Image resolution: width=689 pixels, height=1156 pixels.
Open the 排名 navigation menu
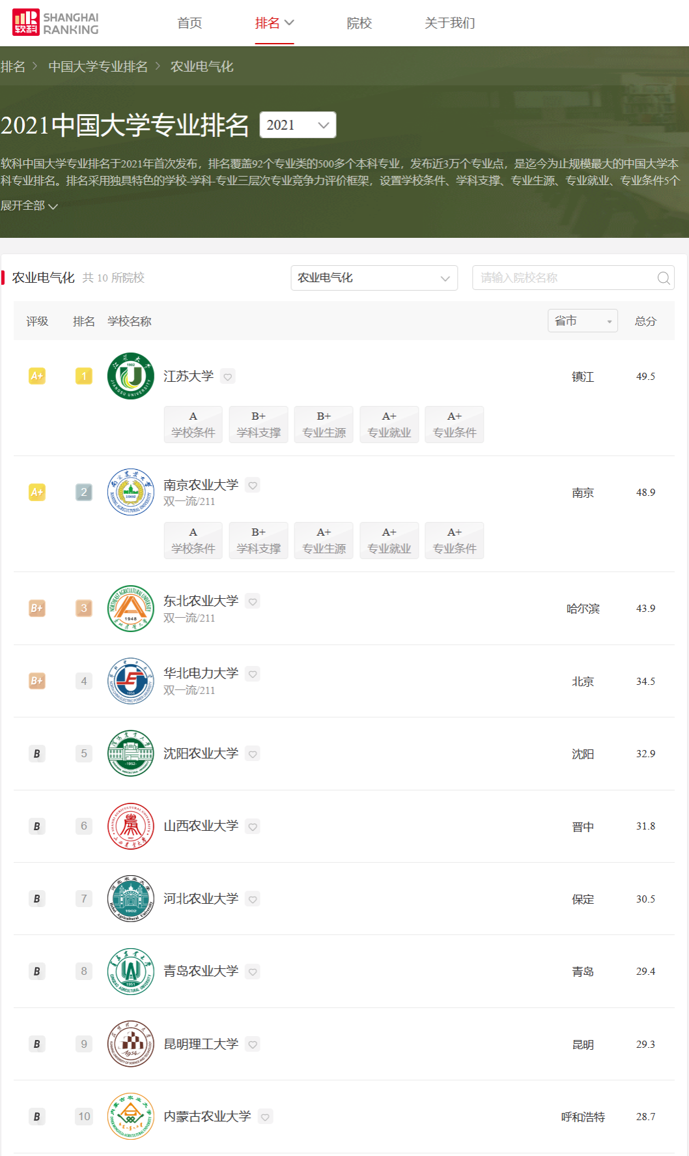point(274,23)
